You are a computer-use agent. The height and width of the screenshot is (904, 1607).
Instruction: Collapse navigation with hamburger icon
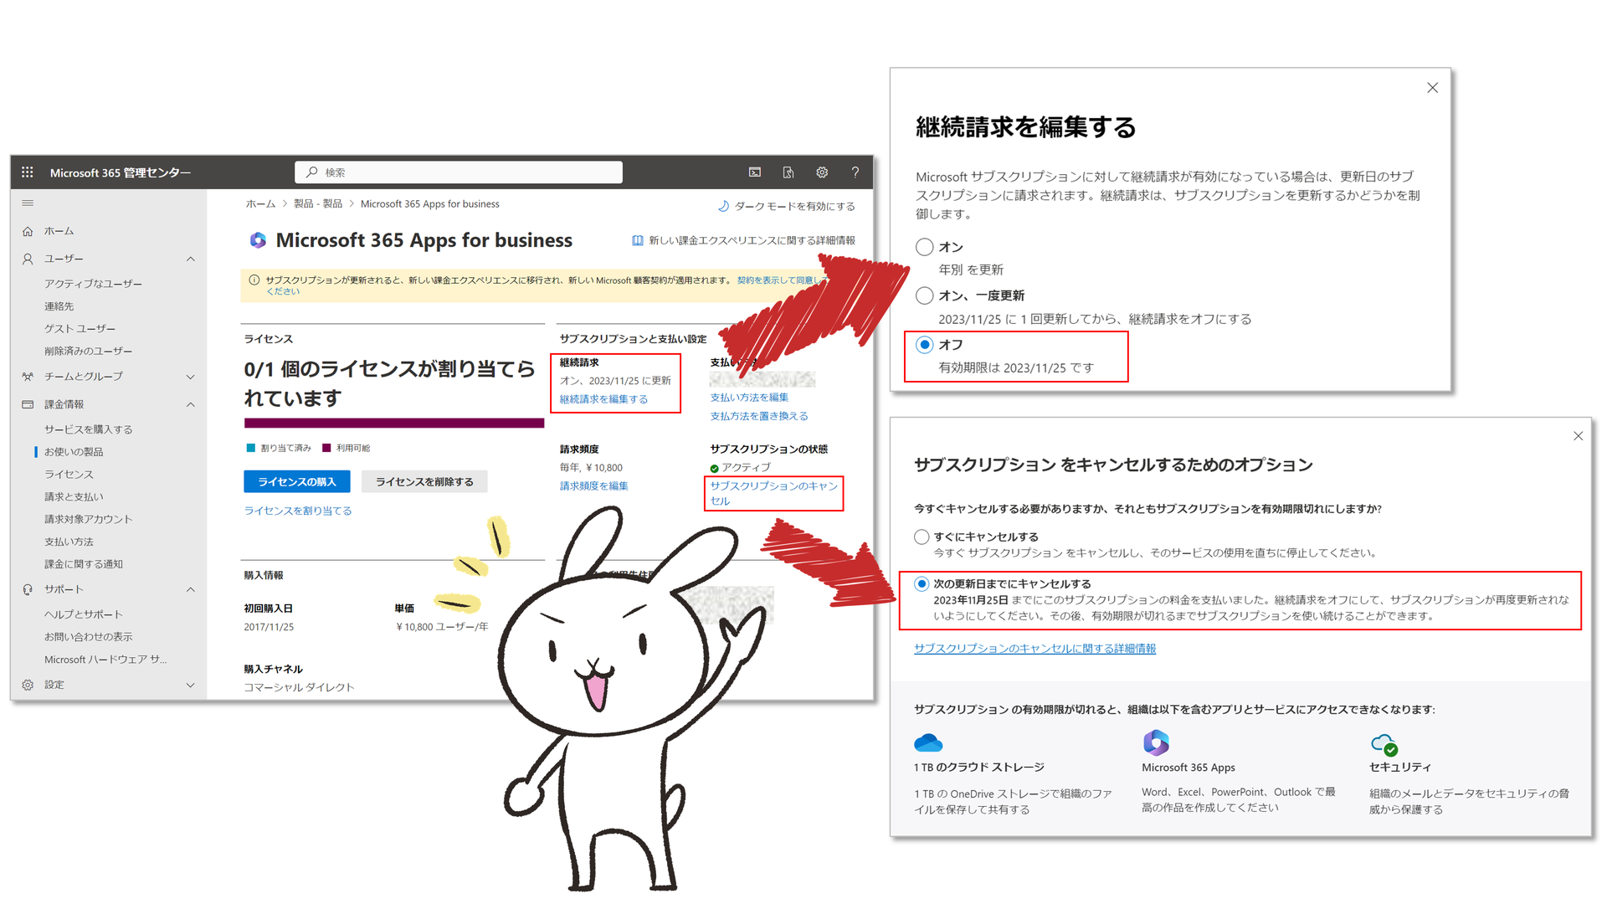[28, 203]
